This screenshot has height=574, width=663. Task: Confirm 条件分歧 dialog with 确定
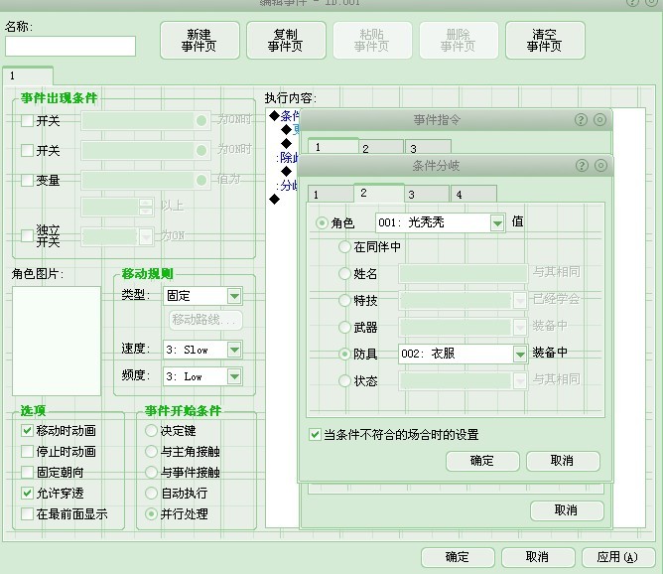482,461
